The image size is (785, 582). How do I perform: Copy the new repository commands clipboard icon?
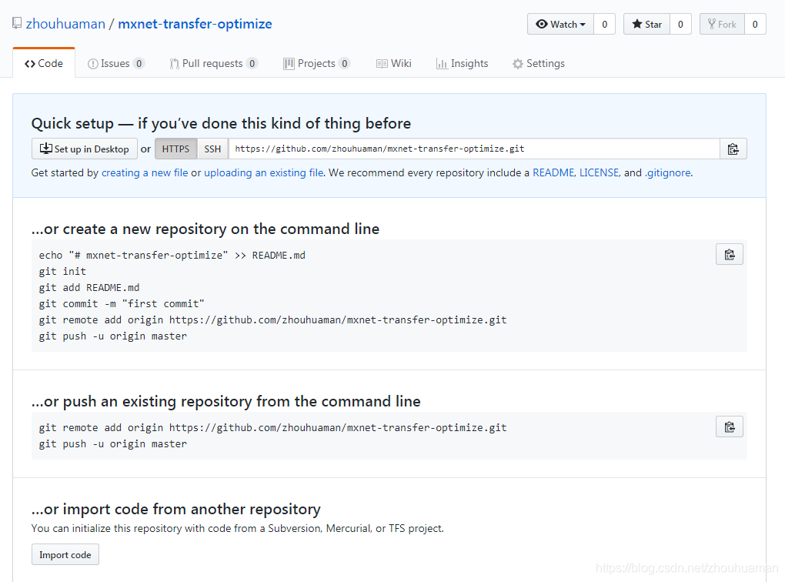730,255
